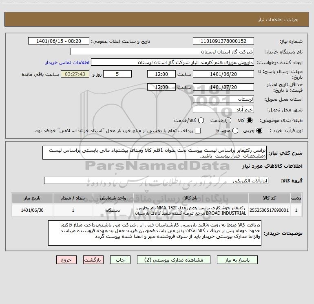Click the تعداد / مقدار column header
The width and height of the screenshot is (314, 304).
click(x=73, y=198)
